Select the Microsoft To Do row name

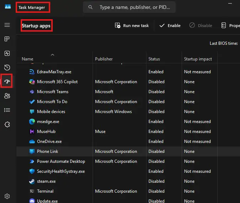pos(52,102)
